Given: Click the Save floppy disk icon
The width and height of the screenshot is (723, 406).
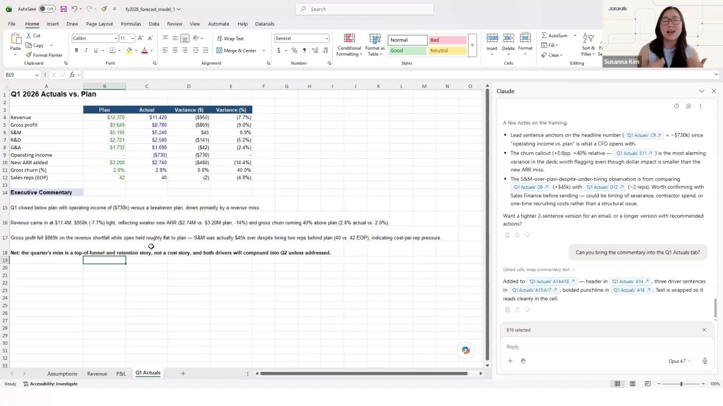Looking at the screenshot, I should coord(63,9).
